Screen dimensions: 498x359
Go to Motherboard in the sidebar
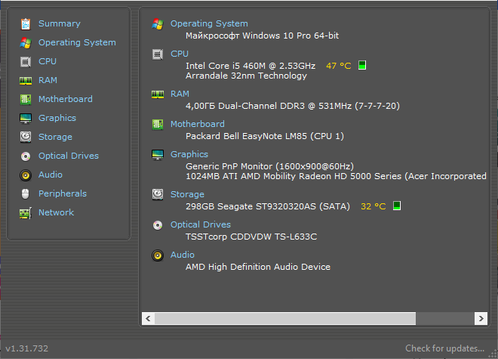66,99
